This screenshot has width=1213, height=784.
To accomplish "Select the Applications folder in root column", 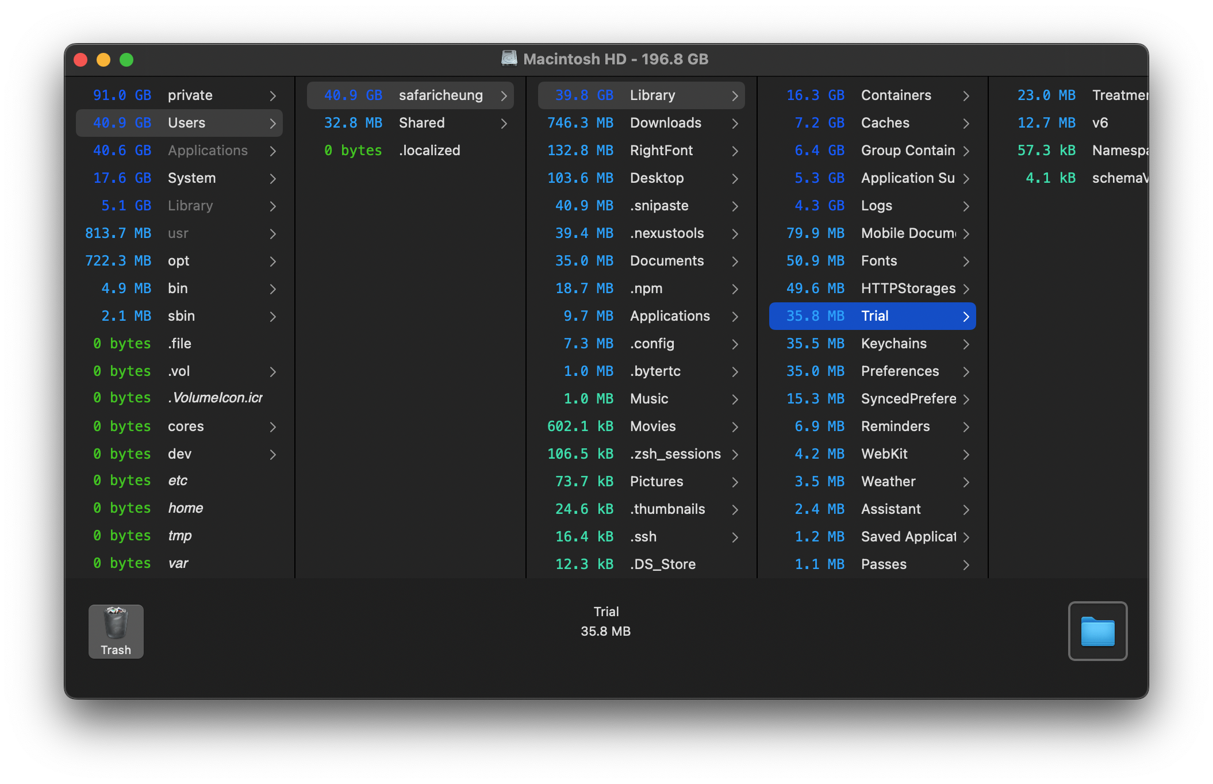I will point(208,151).
